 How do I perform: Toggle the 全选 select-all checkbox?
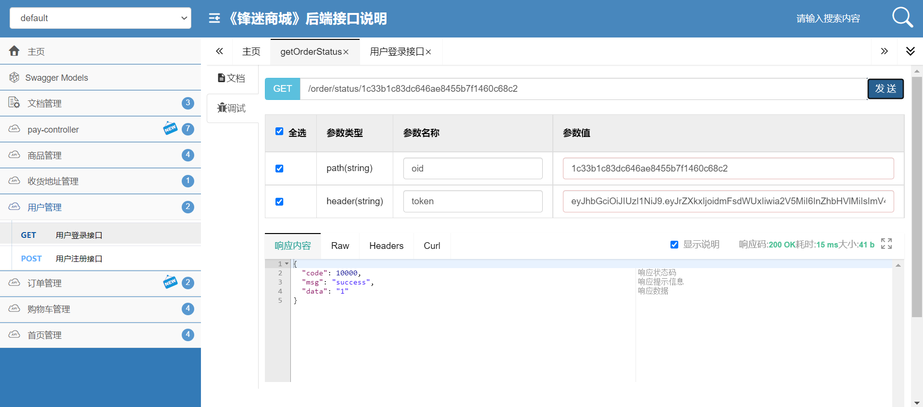279,131
